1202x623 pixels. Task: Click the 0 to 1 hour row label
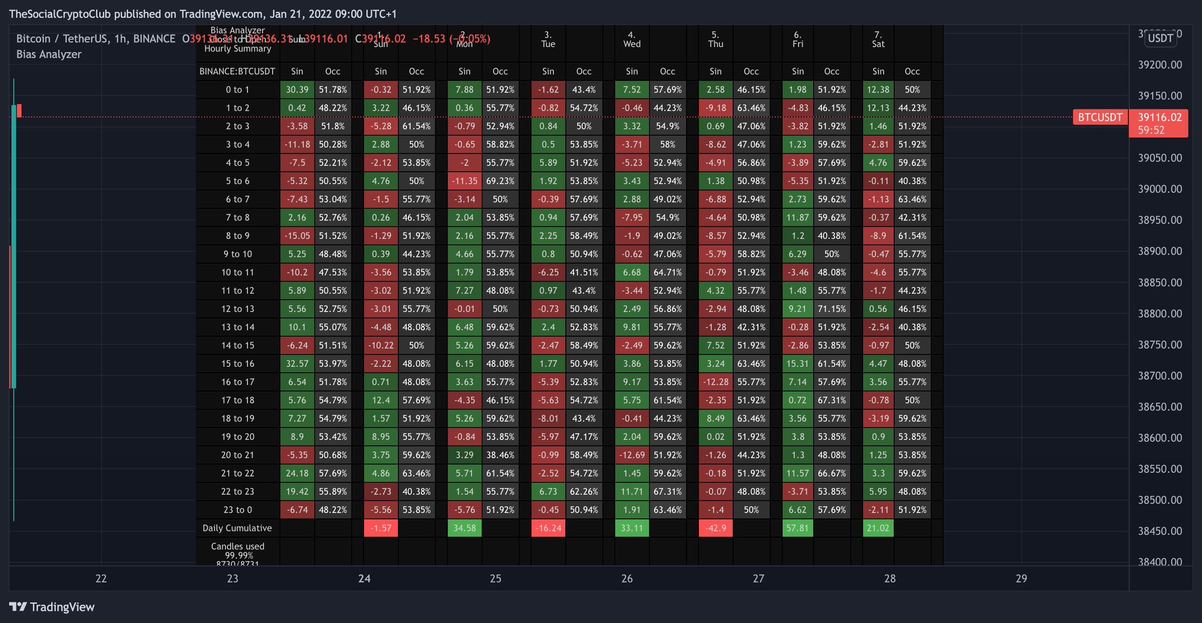click(x=237, y=90)
